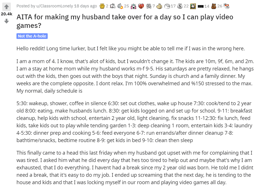Click the red ruby heart award

pos(141,6)
